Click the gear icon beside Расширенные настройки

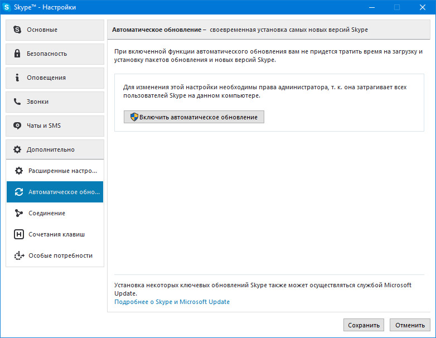(x=19, y=171)
